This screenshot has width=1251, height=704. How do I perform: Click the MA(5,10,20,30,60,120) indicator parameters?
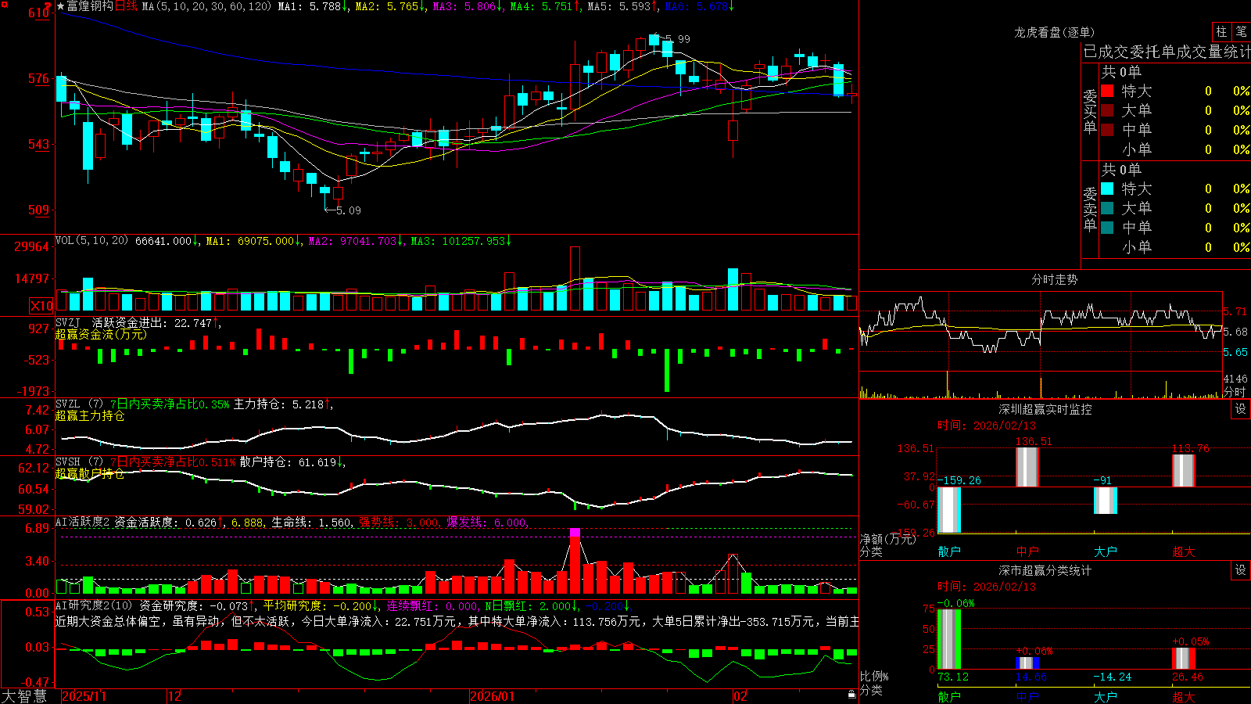tap(207, 6)
